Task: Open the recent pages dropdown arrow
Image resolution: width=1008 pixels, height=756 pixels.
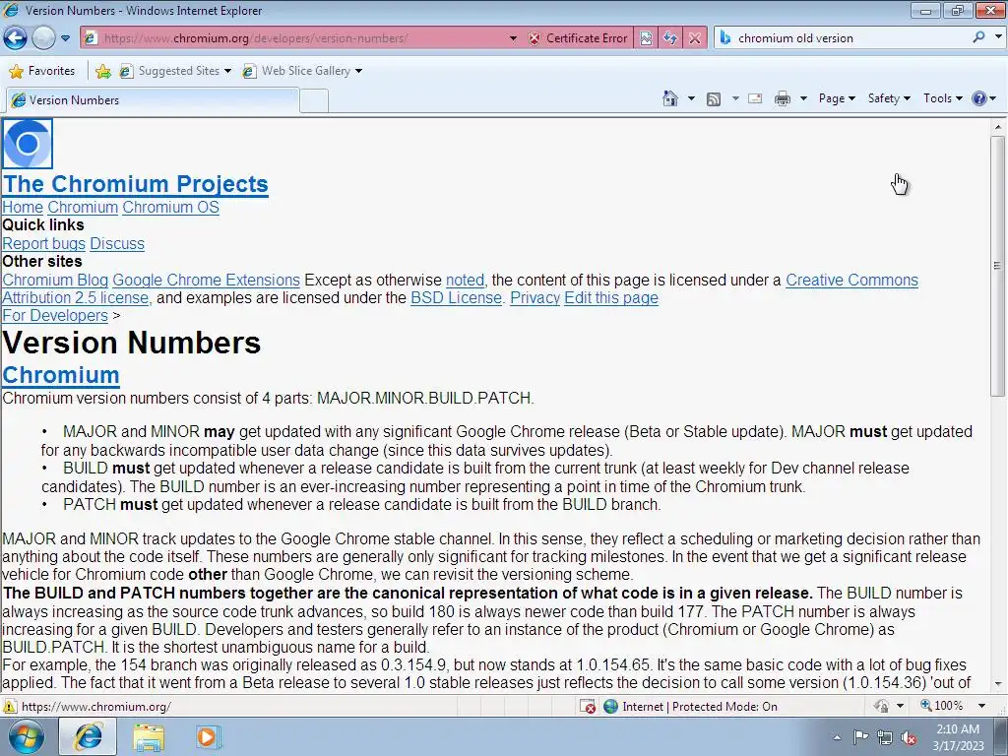Action: tap(65, 38)
